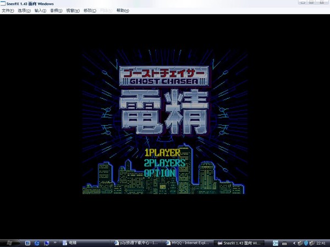The image size is (330, 247).
Task: Click the keyboard icon beside the language bar
Action: [x=284, y=243]
